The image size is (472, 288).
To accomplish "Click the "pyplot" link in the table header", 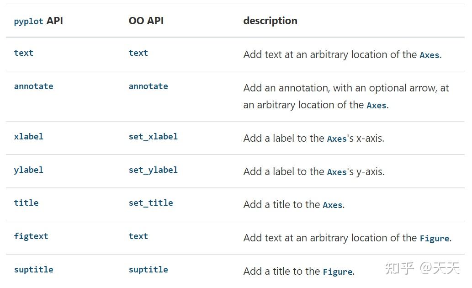I will pos(28,21).
